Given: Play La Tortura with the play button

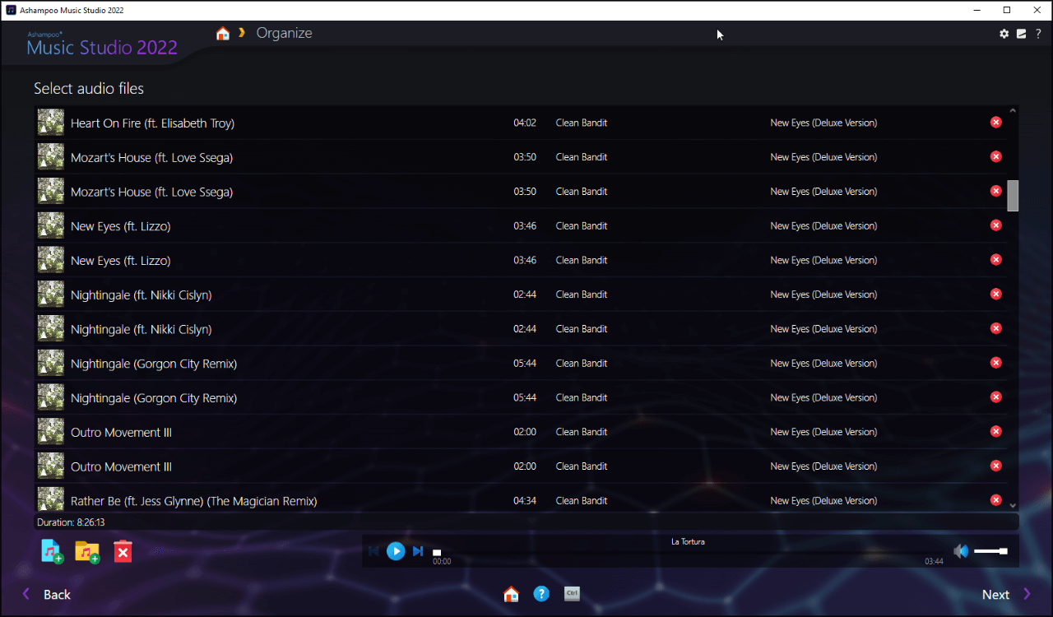Looking at the screenshot, I should point(396,551).
